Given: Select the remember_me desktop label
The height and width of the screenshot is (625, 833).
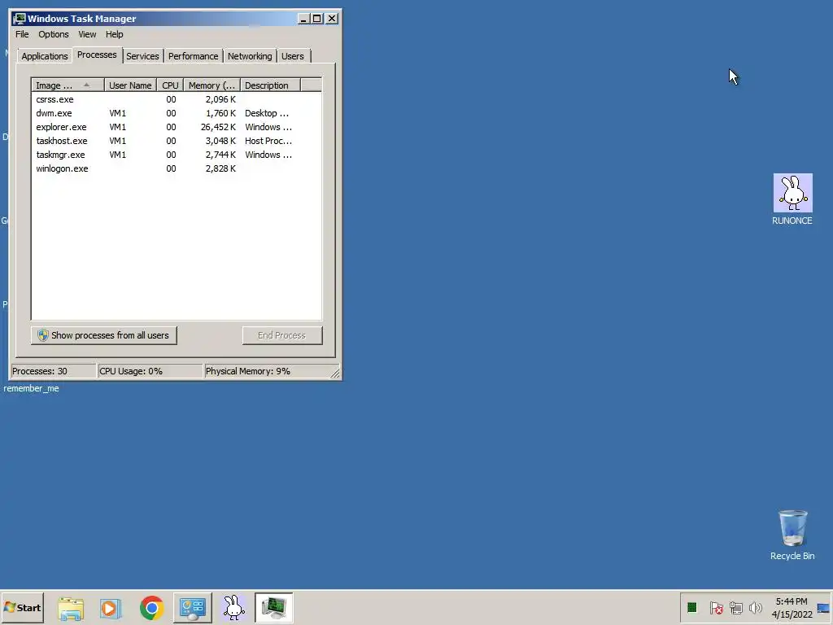Looking at the screenshot, I should [32, 388].
